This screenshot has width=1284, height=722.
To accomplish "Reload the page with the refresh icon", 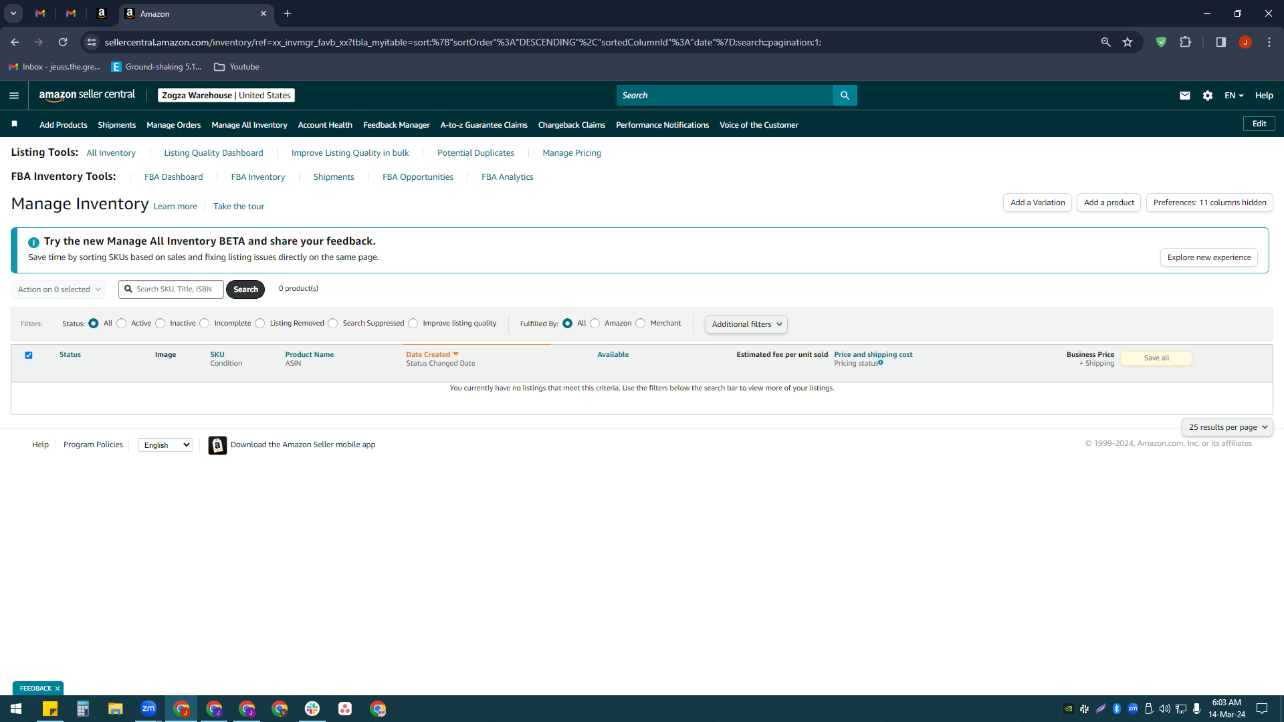I will (63, 42).
